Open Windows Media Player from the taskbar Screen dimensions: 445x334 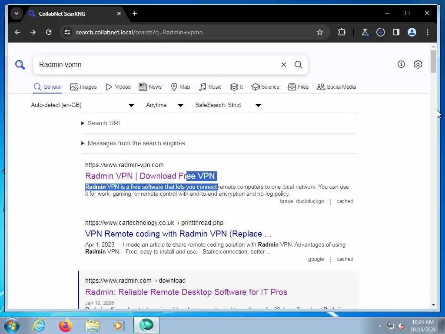coord(118,325)
